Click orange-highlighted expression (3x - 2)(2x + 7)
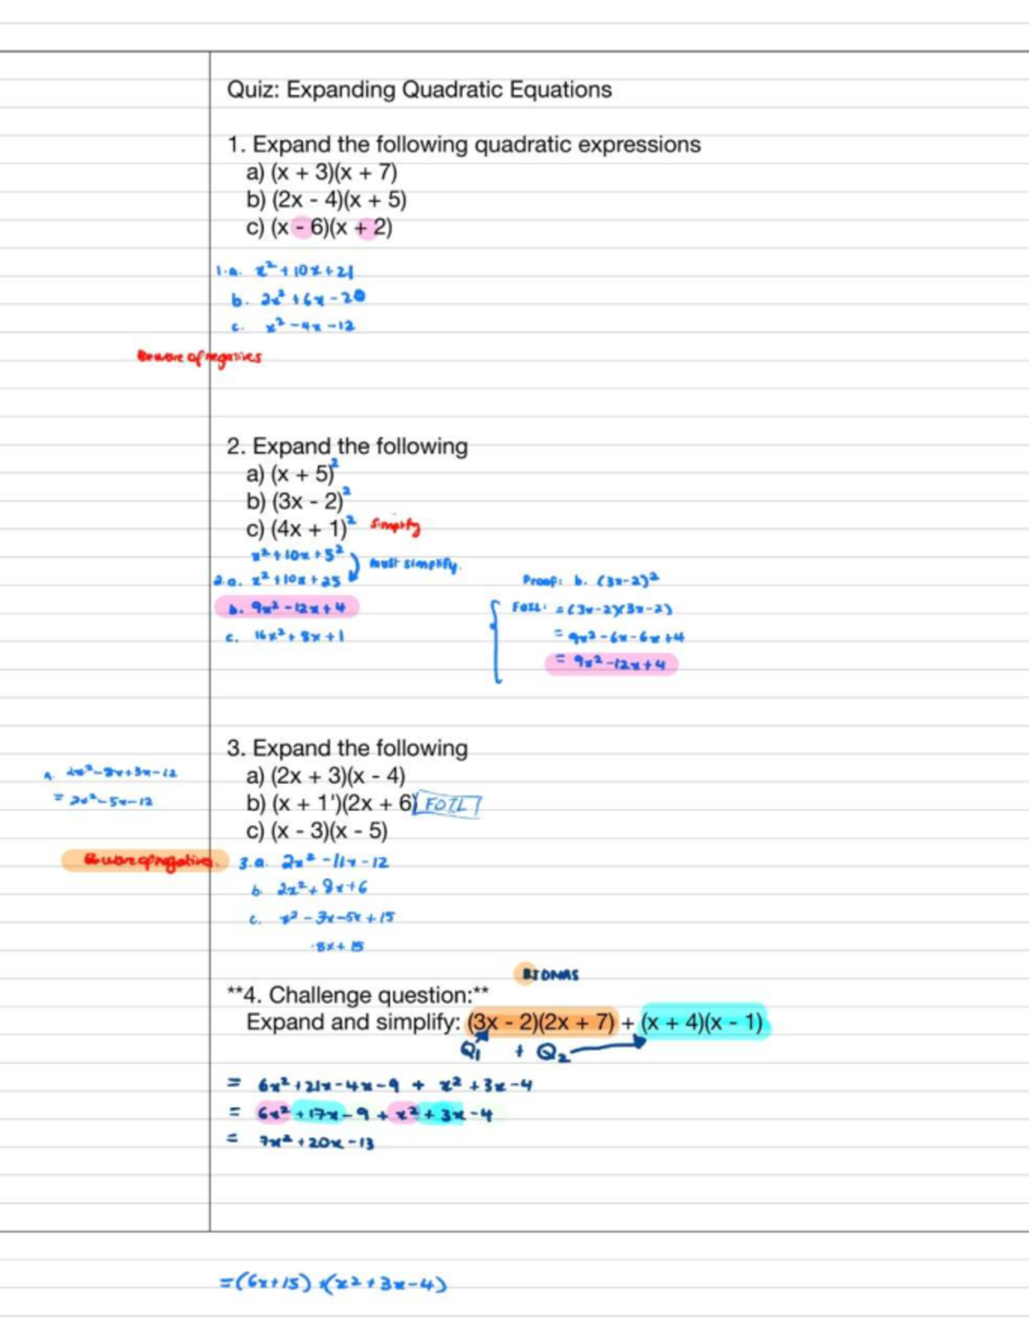 (542, 1022)
